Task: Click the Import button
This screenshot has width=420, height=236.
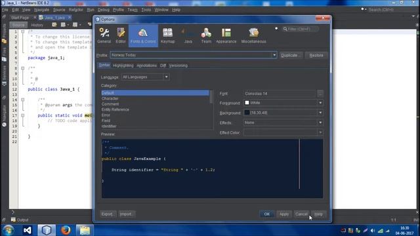Action: 127,214
